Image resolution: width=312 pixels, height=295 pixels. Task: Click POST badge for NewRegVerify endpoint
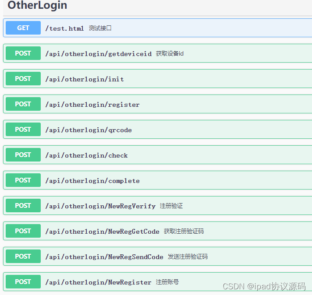[23, 206]
